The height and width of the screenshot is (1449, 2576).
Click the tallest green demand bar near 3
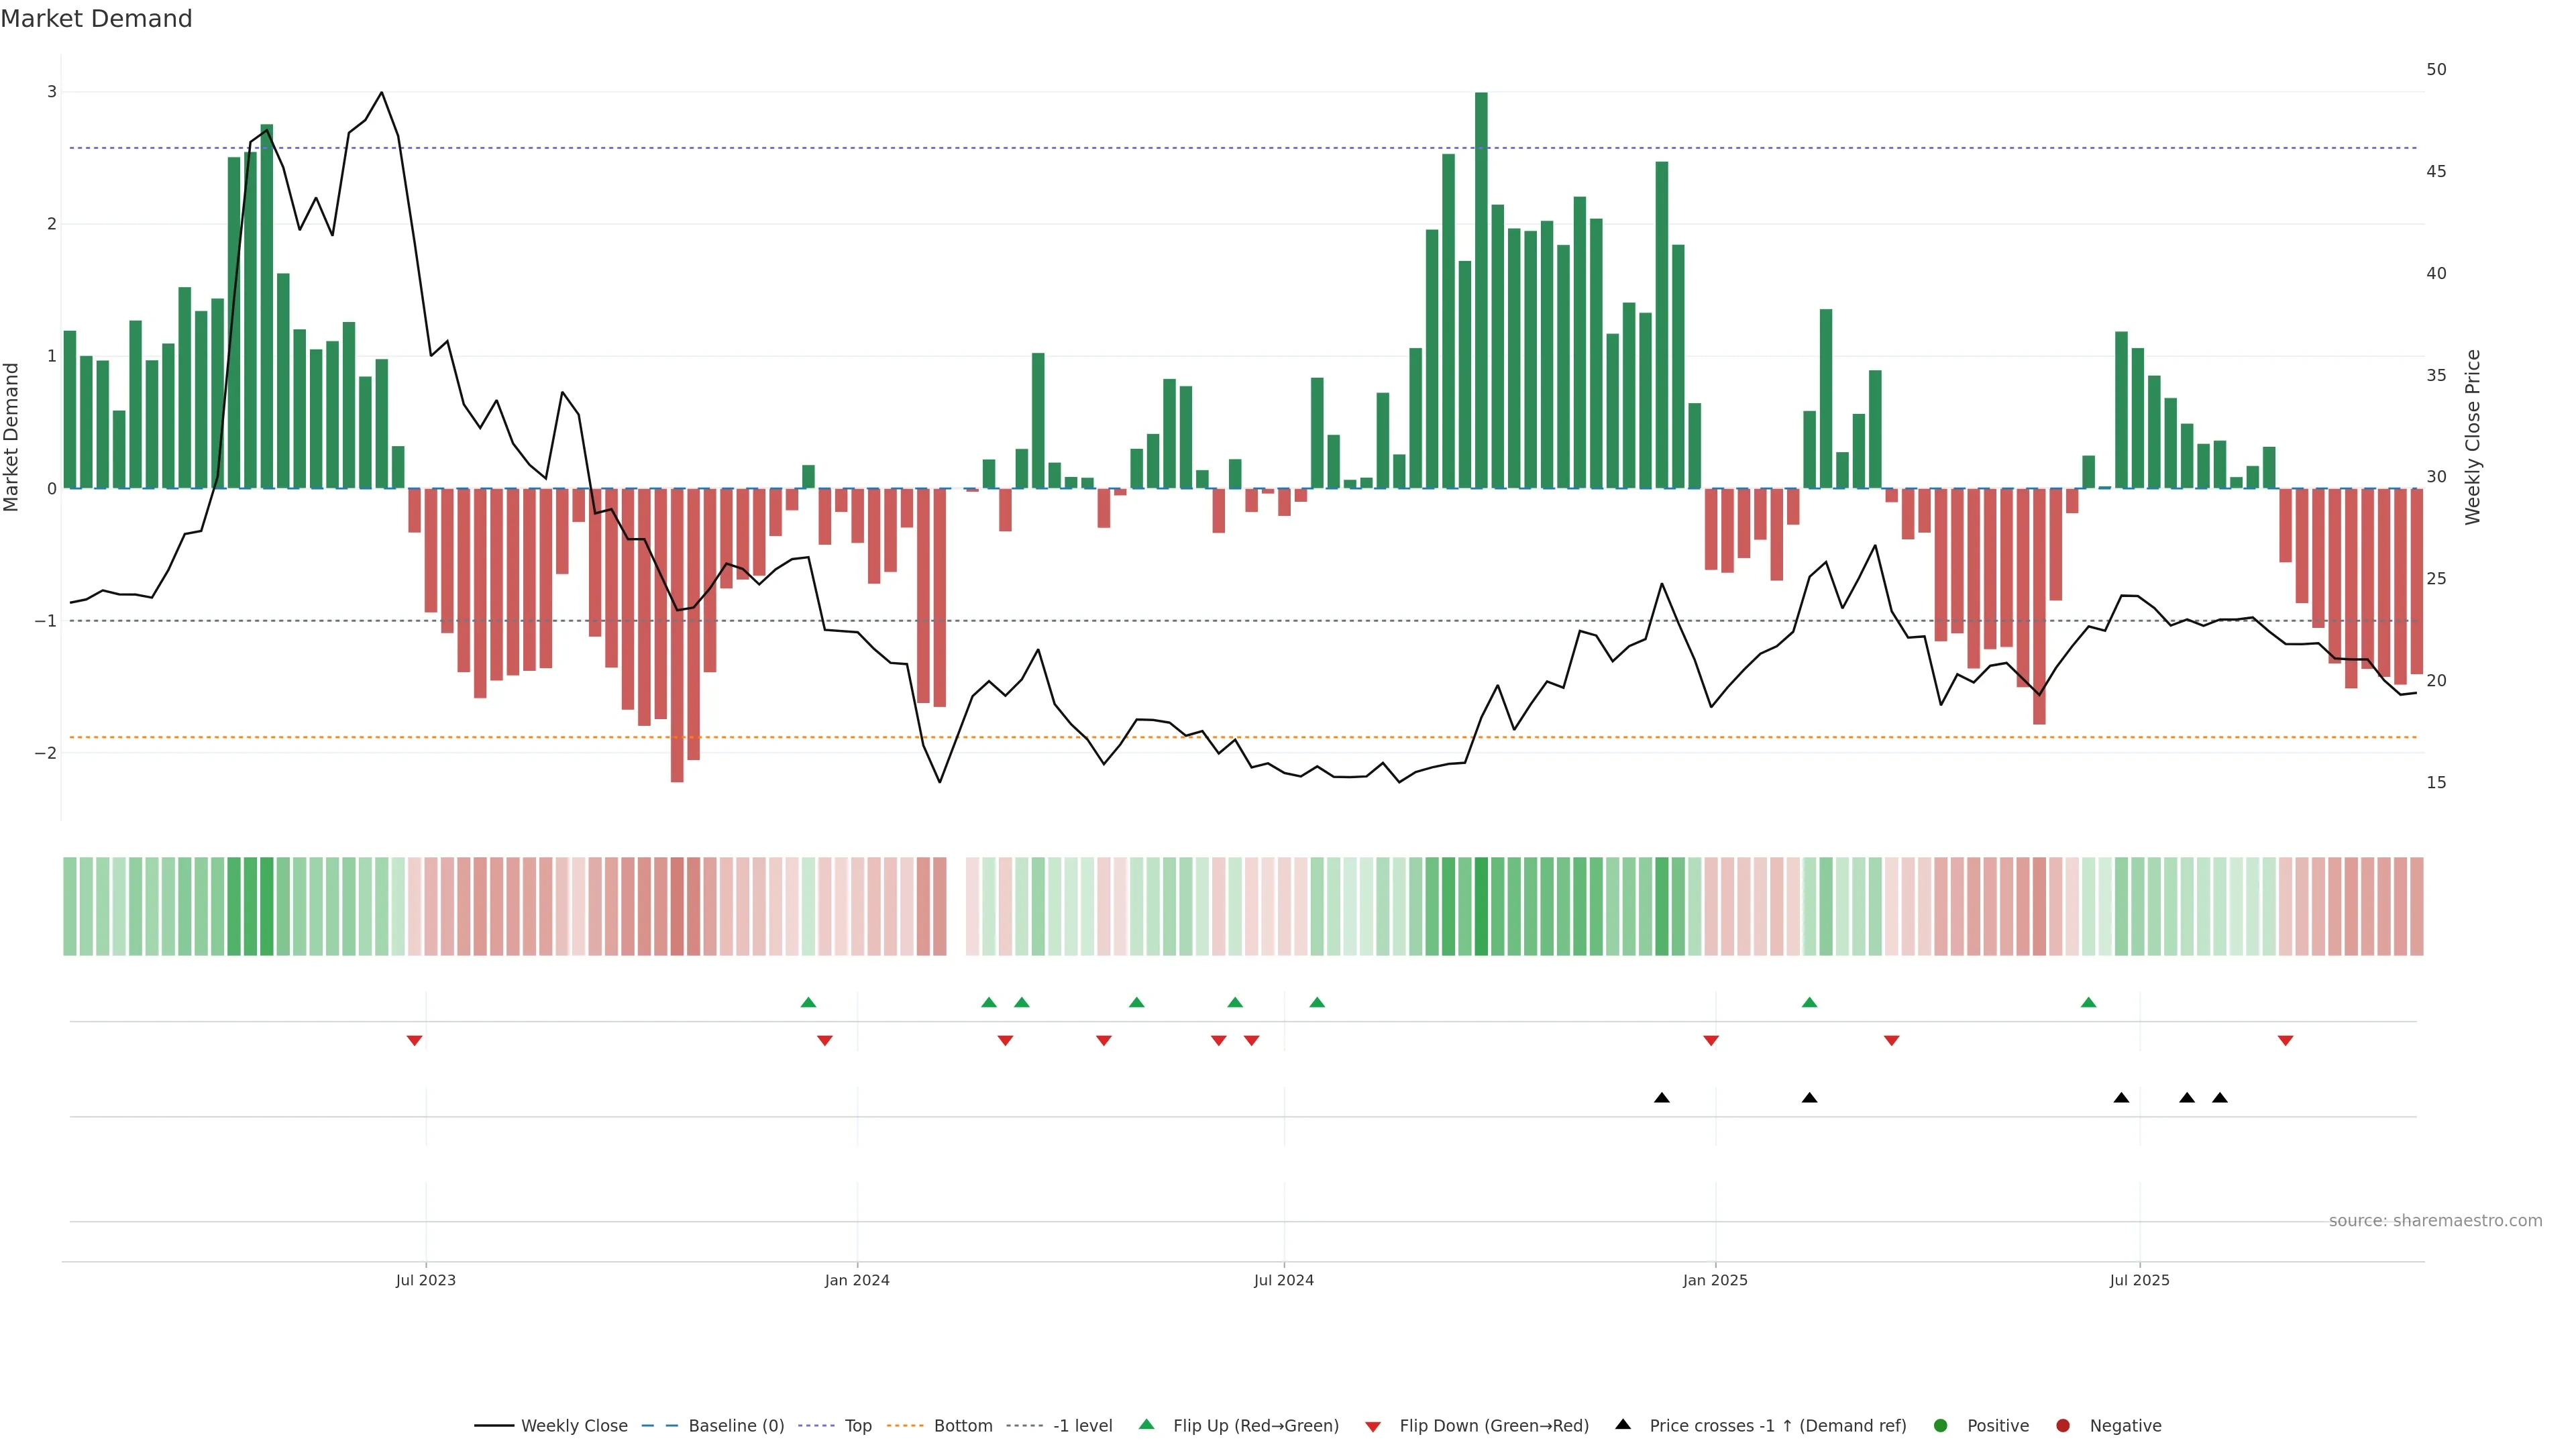click(1481, 290)
